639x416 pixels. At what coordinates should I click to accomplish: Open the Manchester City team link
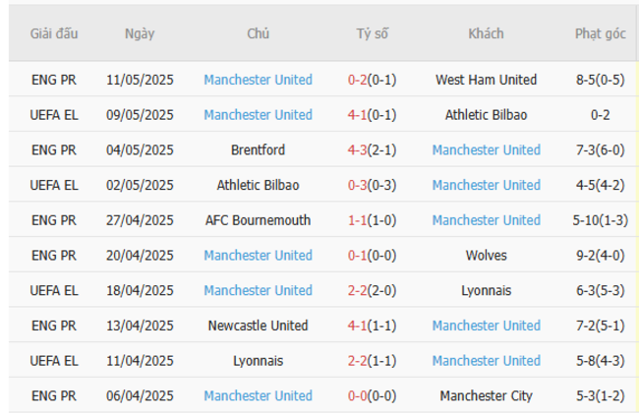coord(486,396)
